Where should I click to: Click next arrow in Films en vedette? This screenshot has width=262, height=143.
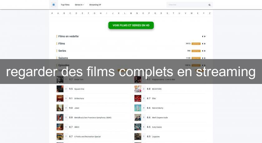(x=205, y=36)
